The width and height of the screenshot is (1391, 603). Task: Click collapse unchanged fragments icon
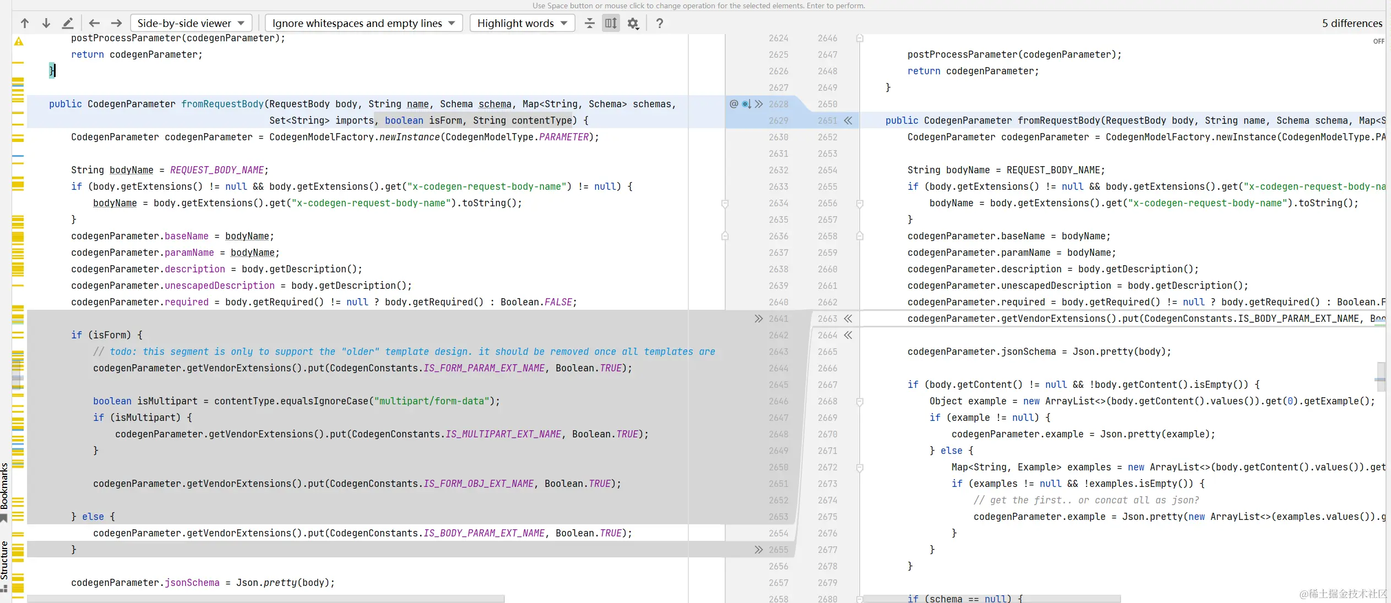(x=589, y=23)
